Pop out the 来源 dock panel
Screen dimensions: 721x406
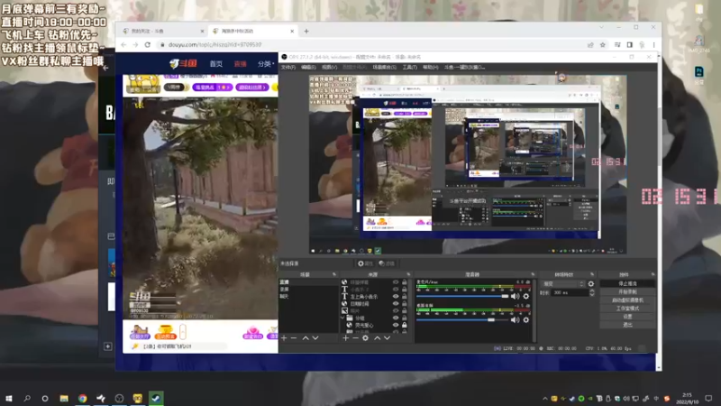click(408, 274)
